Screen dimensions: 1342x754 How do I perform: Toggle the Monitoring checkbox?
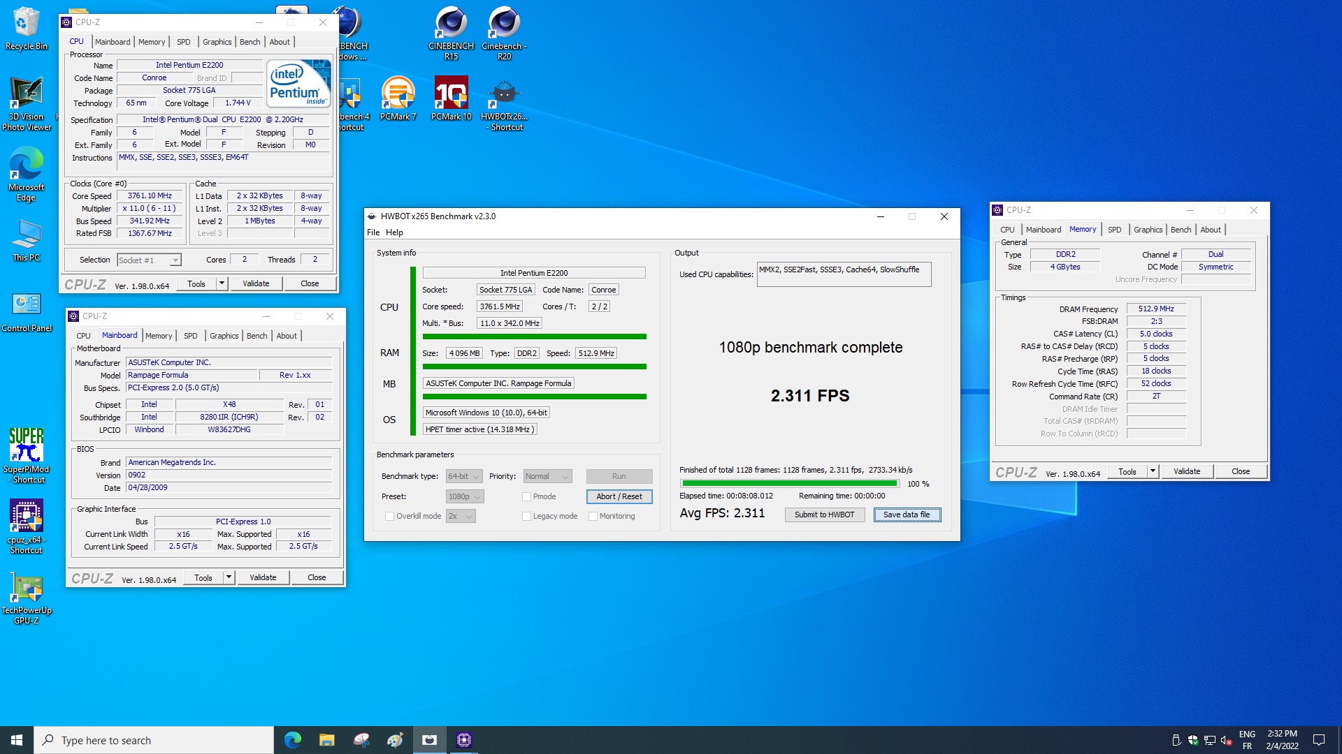coord(593,516)
